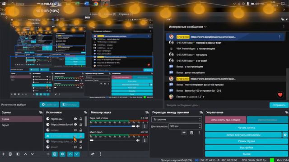This screenshot has height=162, width=289.
Task: Move the selected source up
Action: click(70, 154)
